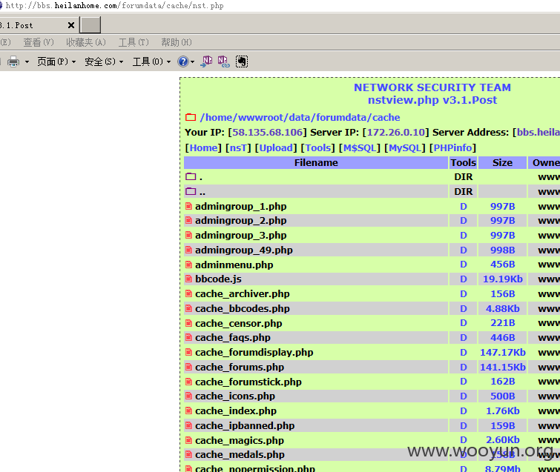Click D tool link for cache_forums.php
560x472 pixels.
464,367
